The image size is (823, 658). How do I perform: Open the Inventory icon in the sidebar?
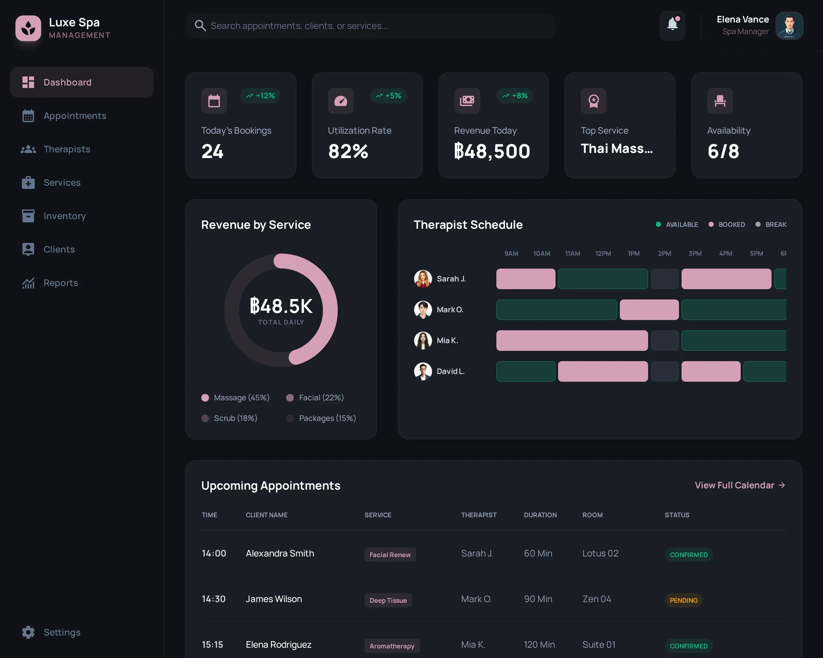pyautogui.click(x=28, y=215)
